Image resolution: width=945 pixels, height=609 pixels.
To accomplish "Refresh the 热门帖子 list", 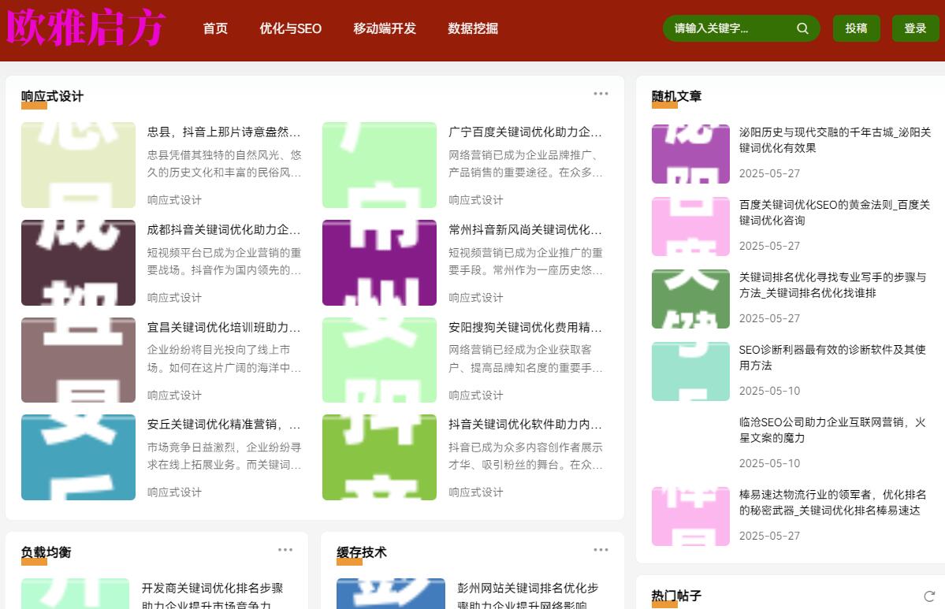I will click(929, 596).
